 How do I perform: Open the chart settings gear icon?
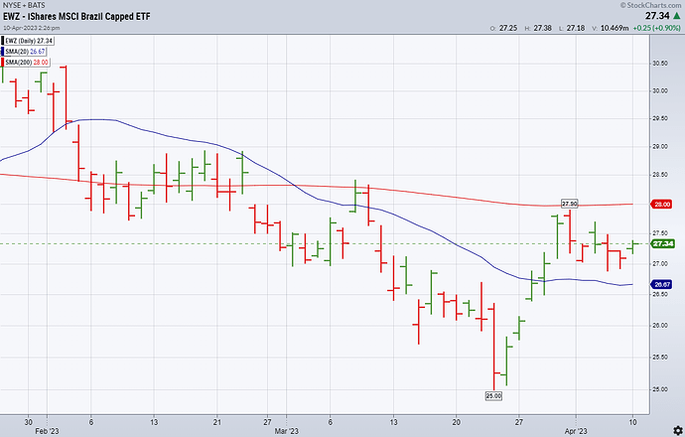pos(678,430)
